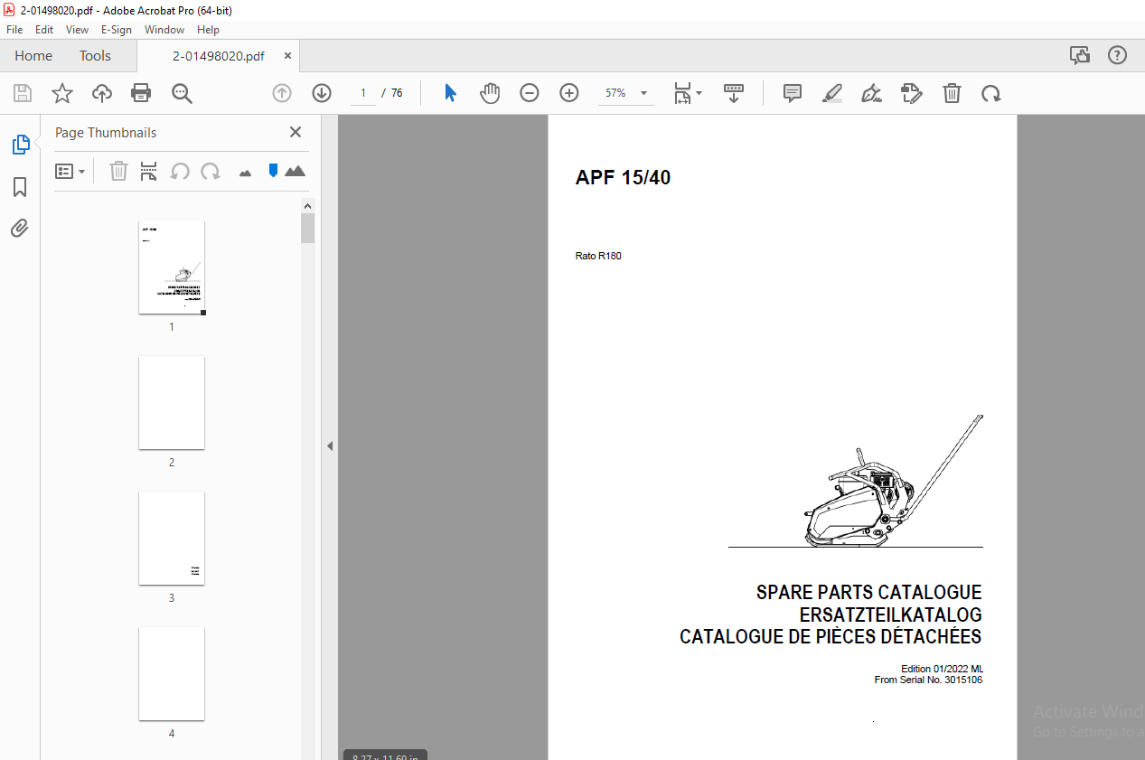This screenshot has width=1145, height=760.
Task: Click the Extract pages scissors icon
Action: (149, 171)
